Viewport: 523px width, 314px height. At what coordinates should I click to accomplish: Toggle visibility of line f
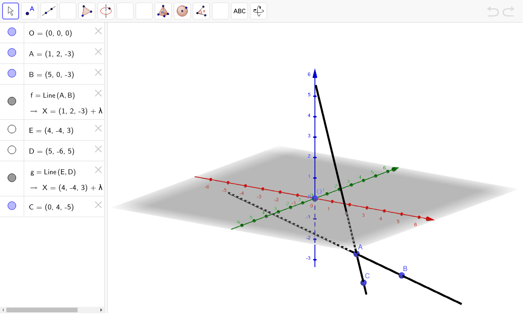click(12, 101)
